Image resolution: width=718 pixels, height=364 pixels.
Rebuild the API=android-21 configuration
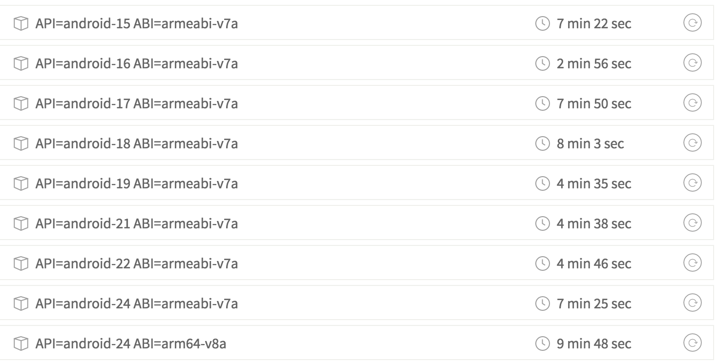click(693, 223)
